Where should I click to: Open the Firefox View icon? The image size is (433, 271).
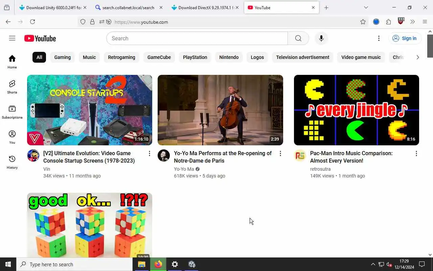(x=7, y=7)
